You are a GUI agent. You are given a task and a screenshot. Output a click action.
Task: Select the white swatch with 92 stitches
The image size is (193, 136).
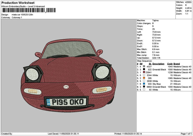click(143, 89)
